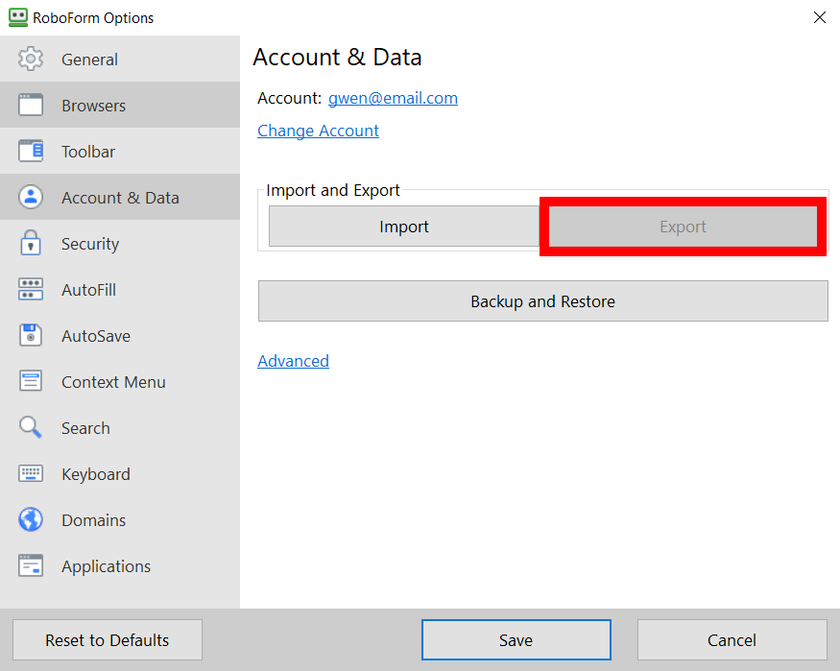The width and height of the screenshot is (840, 671).
Task: Click the gwen@email.com account link
Action: point(393,98)
